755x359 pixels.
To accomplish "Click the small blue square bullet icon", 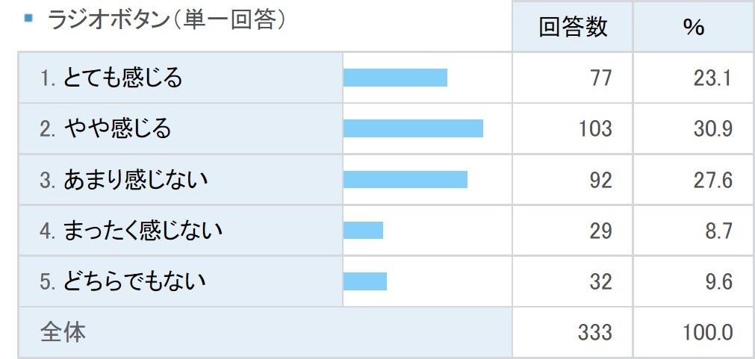I will [29, 17].
